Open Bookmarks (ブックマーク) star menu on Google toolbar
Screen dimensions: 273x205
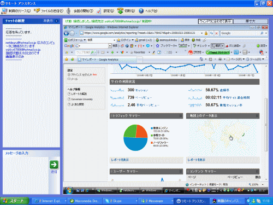(x=166, y=46)
